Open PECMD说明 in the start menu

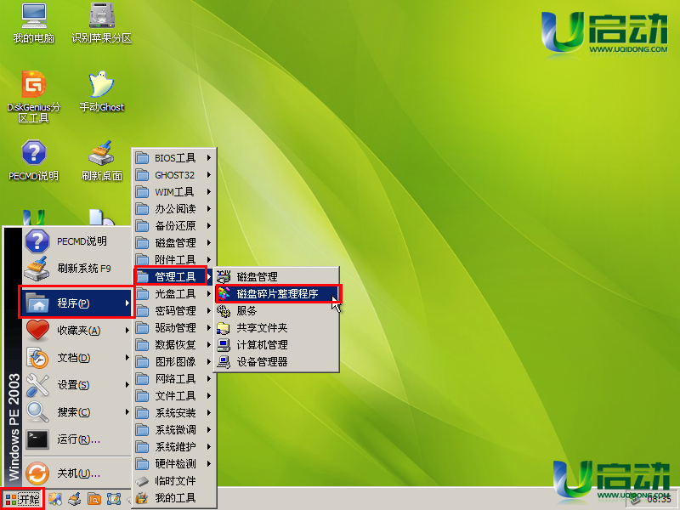click(76, 241)
